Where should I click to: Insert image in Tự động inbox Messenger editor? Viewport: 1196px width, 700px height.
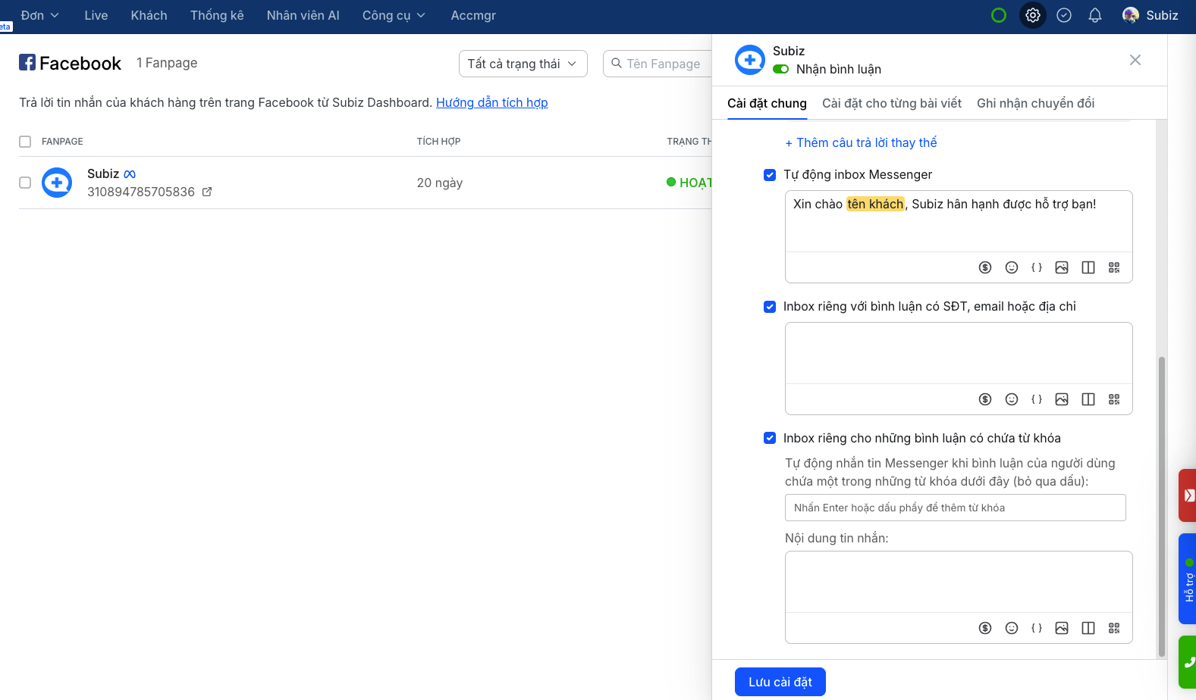1061,267
